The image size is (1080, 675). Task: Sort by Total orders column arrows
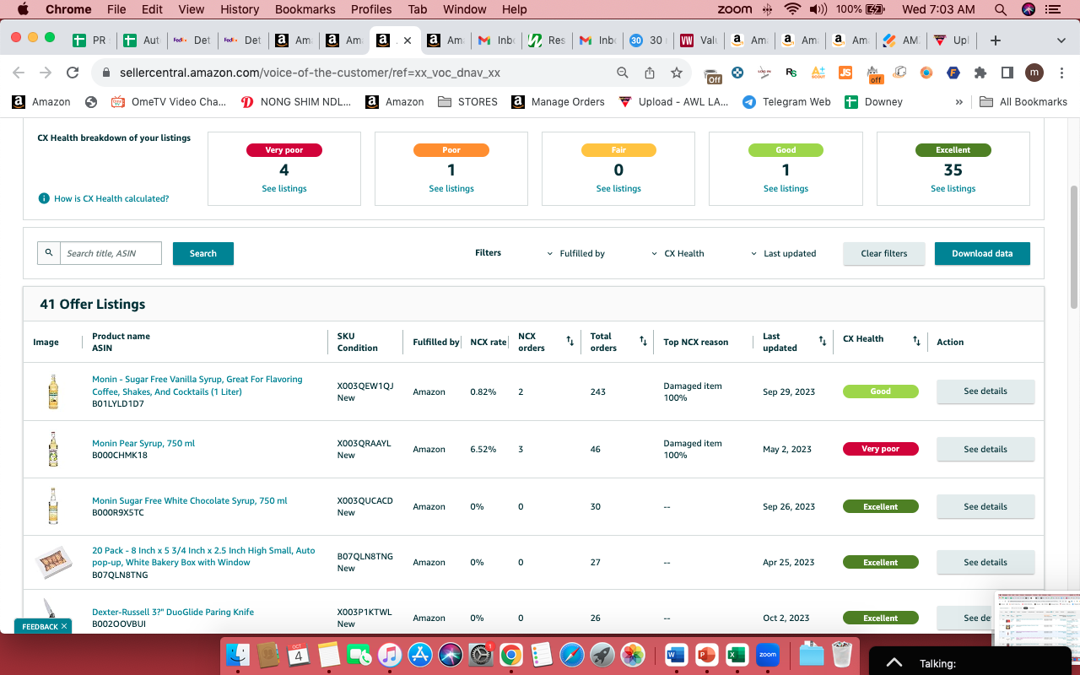[x=643, y=341]
